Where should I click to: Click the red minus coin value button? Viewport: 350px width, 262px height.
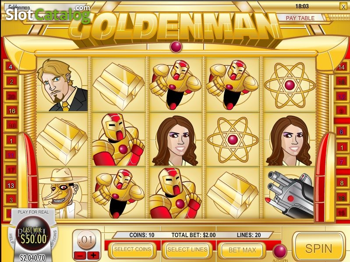(80, 255)
